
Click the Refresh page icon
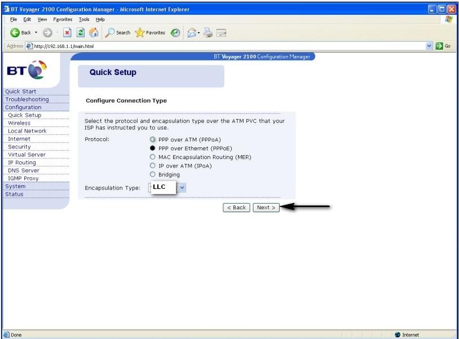[81, 33]
